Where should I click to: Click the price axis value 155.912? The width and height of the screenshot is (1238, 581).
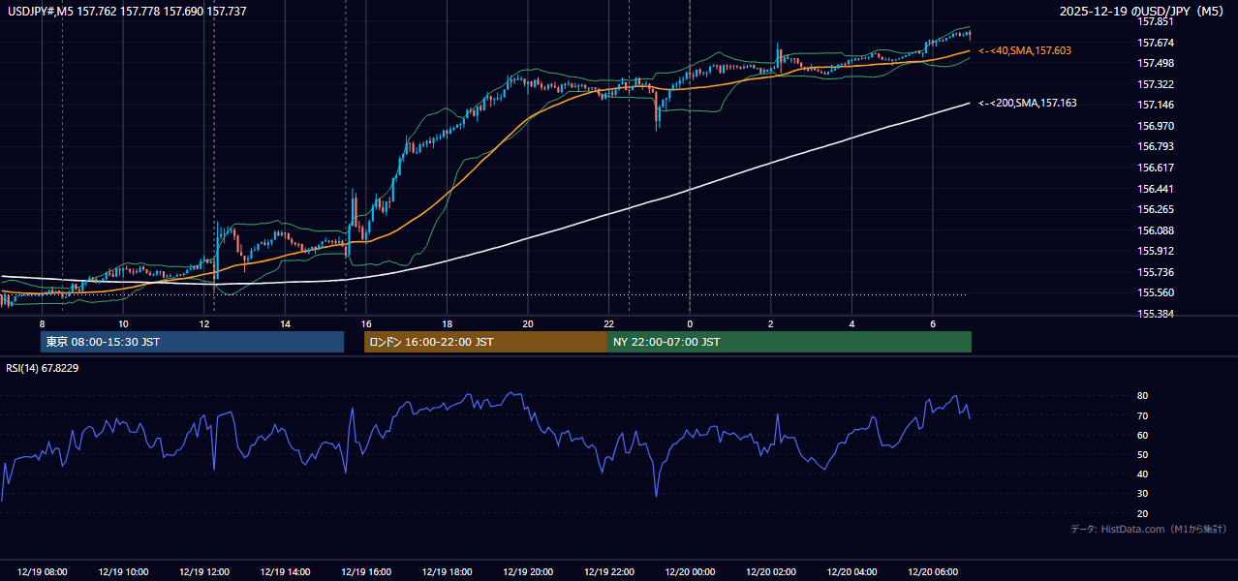(x=1156, y=251)
